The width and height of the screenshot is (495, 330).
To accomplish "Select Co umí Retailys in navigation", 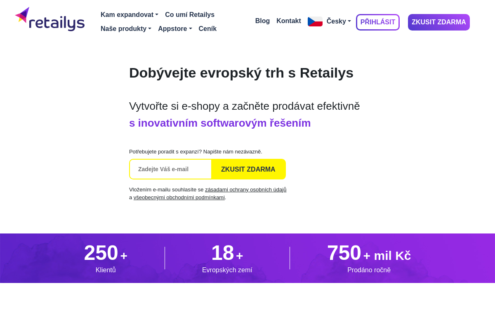I will coord(190,14).
